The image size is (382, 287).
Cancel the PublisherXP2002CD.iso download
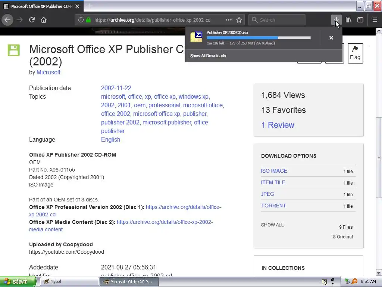(x=331, y=38)
